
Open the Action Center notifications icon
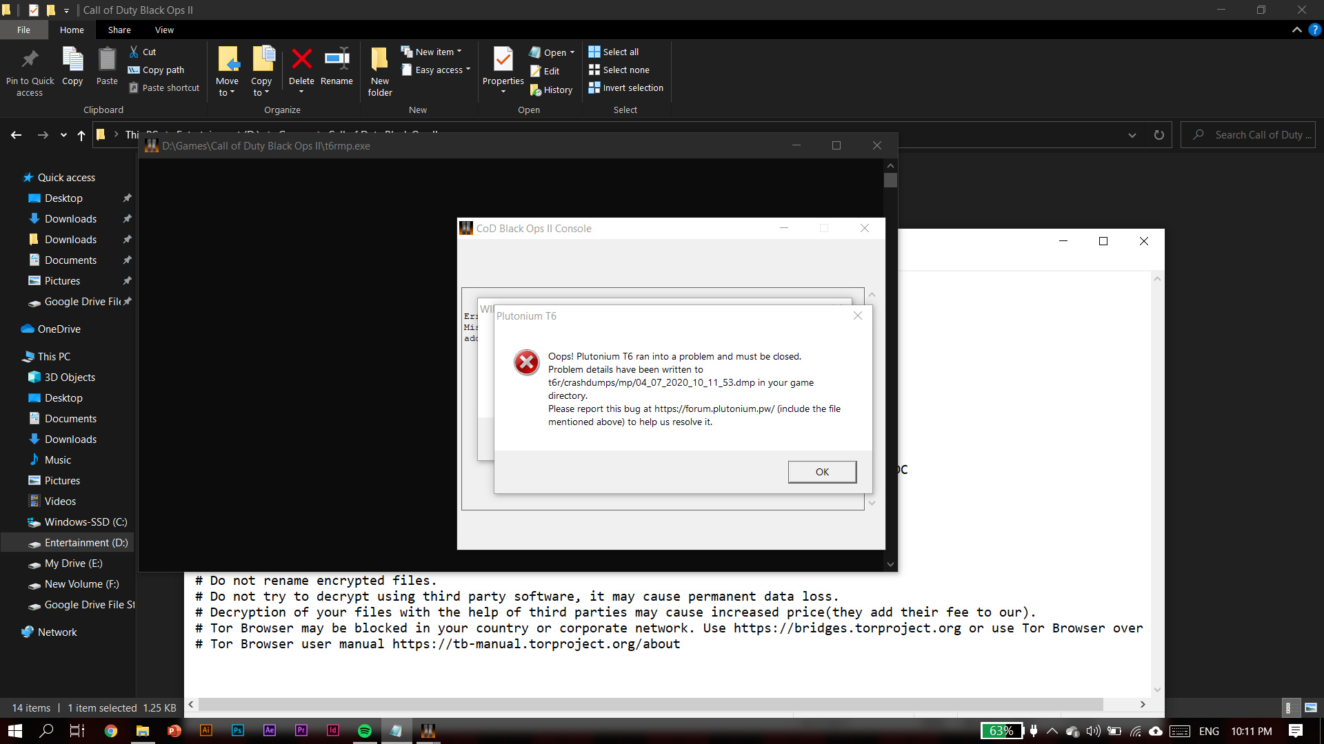coord(1296,731)
